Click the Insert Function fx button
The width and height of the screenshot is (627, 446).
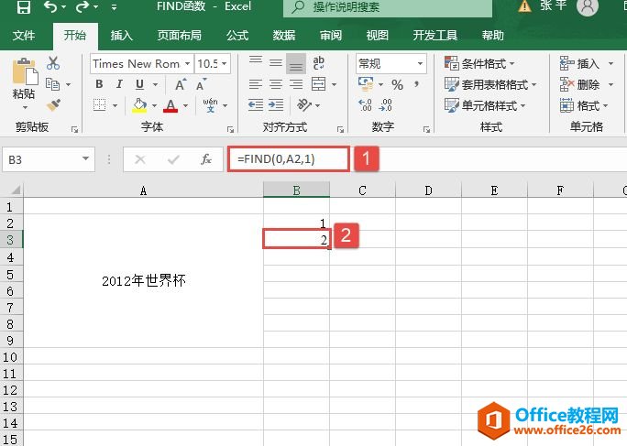point(206,159)
